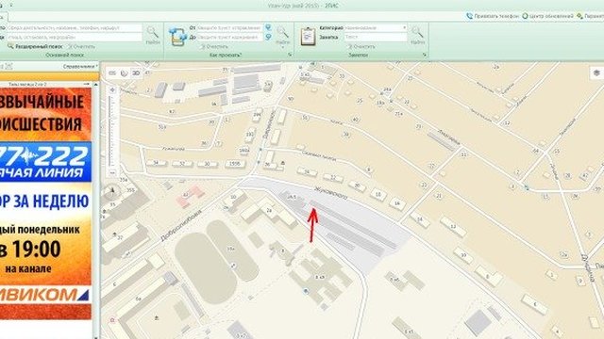Focus the first search field of the main search
Screen dimensions: 604x339
tap(75, 28)
